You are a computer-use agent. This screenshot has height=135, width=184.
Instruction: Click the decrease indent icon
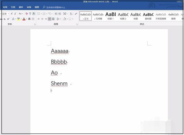56,14
